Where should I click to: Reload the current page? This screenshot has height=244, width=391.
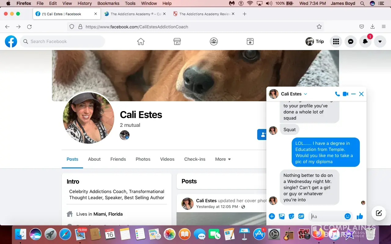[29, 27]
